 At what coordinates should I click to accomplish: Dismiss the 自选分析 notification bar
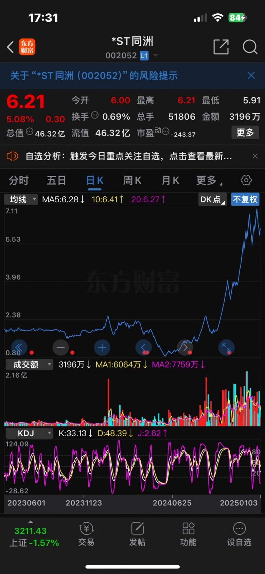[255, 156]
